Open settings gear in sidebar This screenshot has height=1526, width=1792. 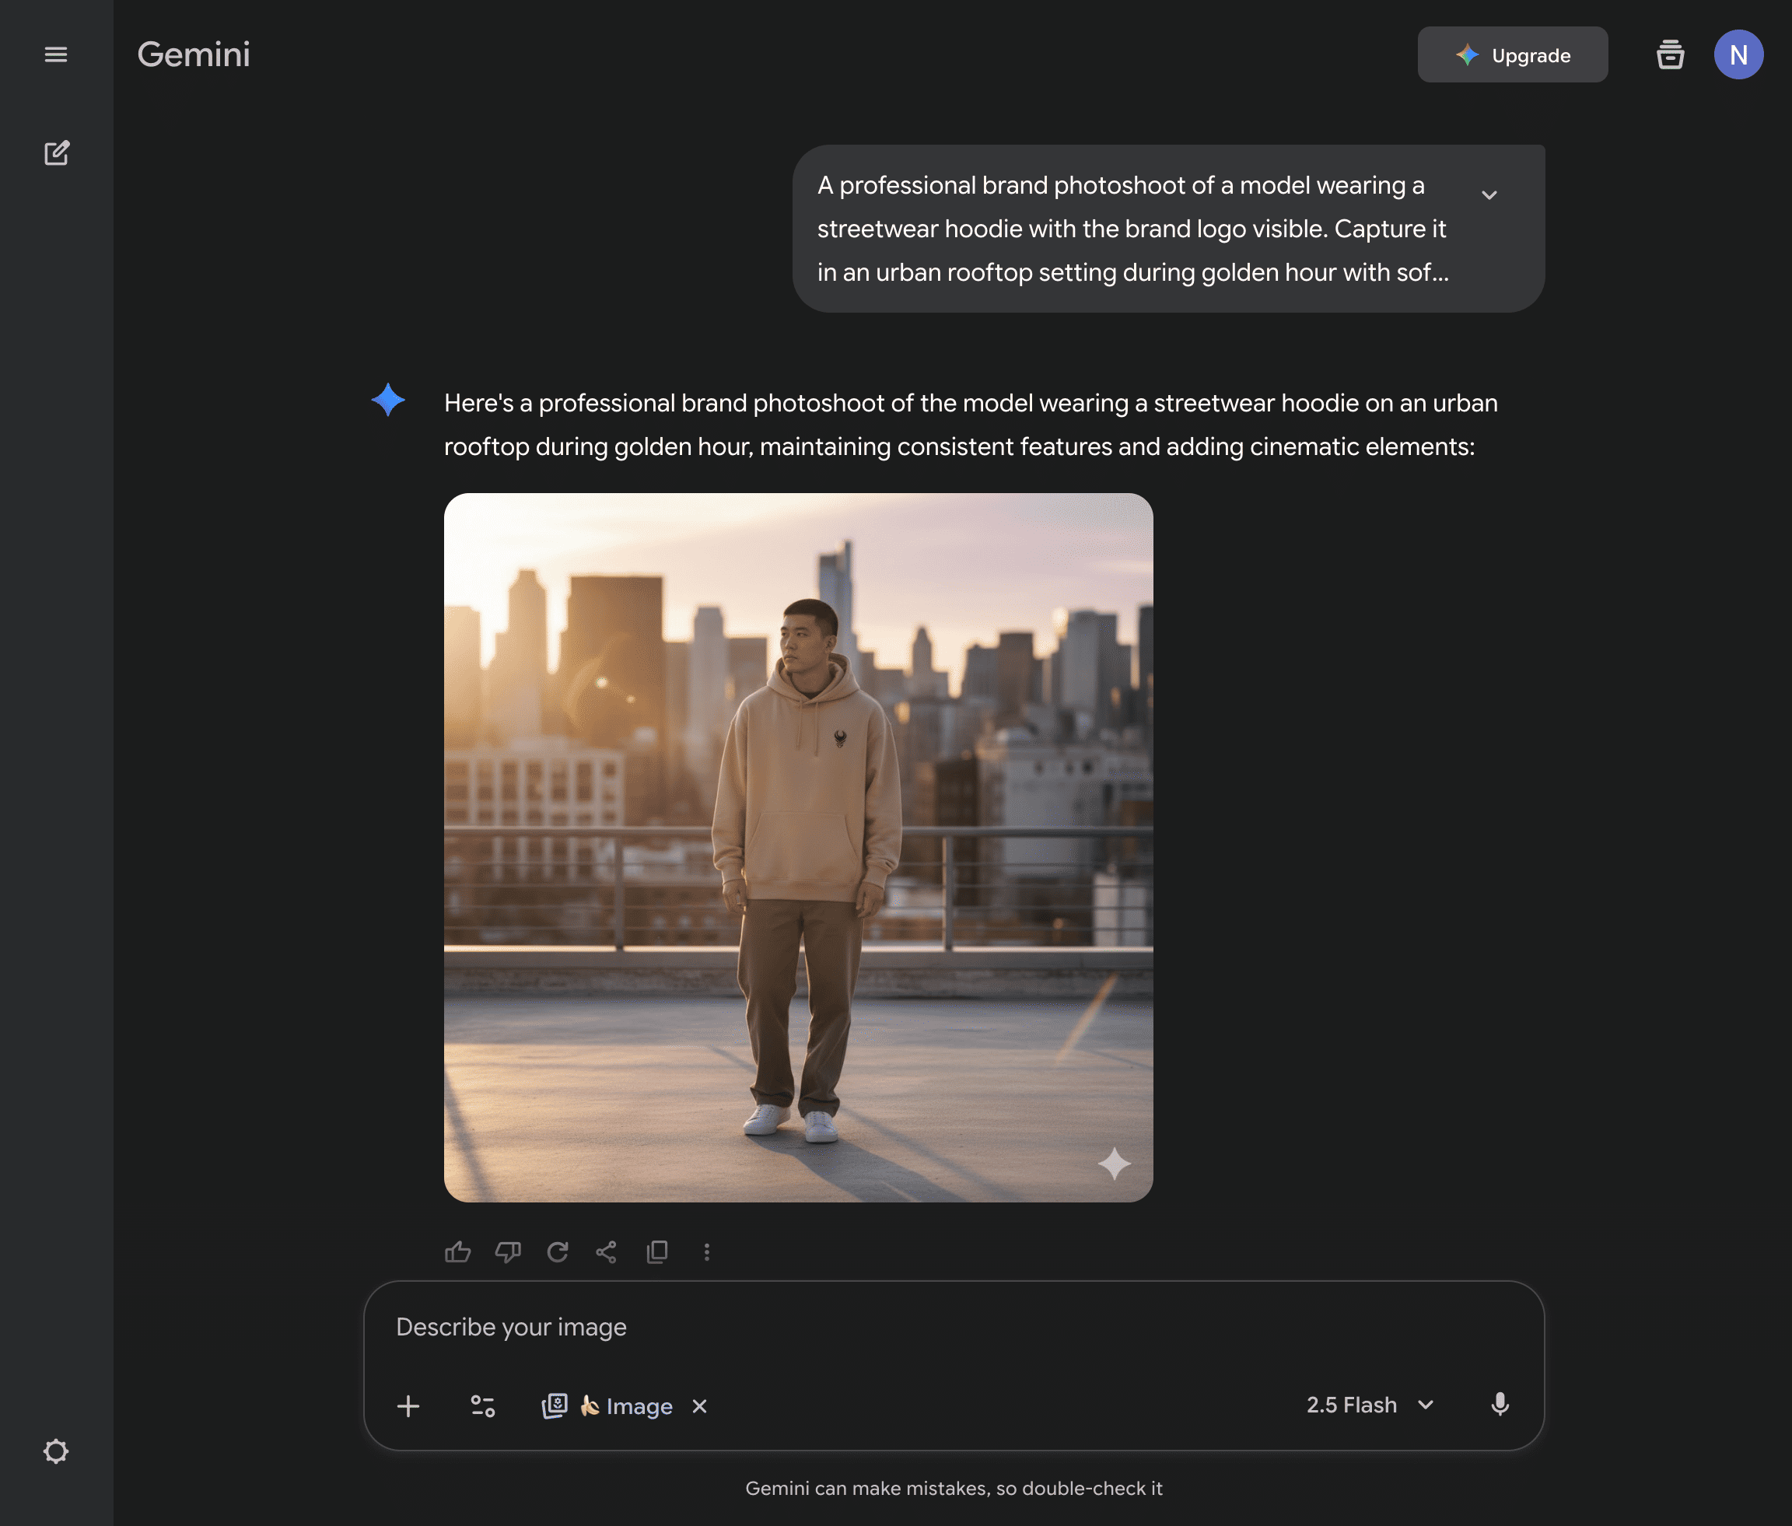point(56,1451)
